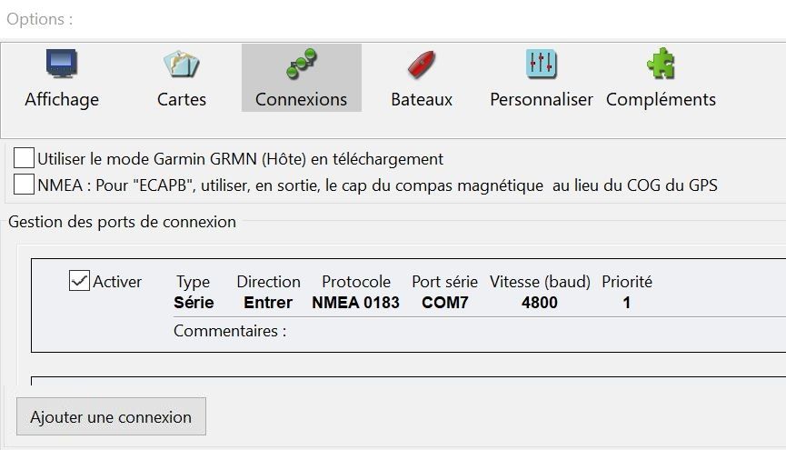Select the Personnaliser sliders icon
The height and width of the screenshot is (450, 786).
542,64
